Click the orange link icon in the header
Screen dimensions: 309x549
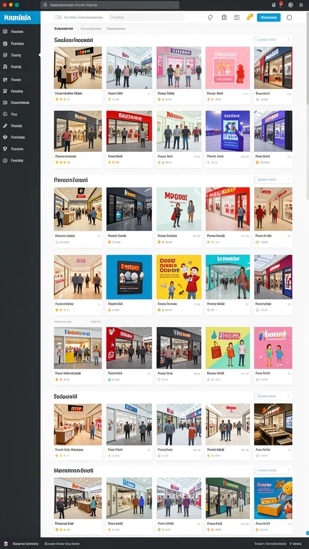[x=249, y=17]
